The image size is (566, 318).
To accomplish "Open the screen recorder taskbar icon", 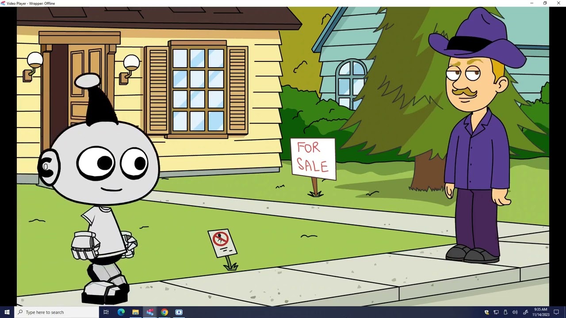I will point(179,312).
